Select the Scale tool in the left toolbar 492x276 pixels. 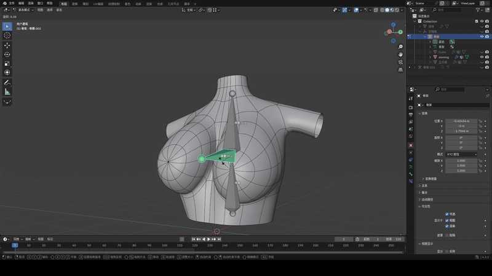[7, 63]
